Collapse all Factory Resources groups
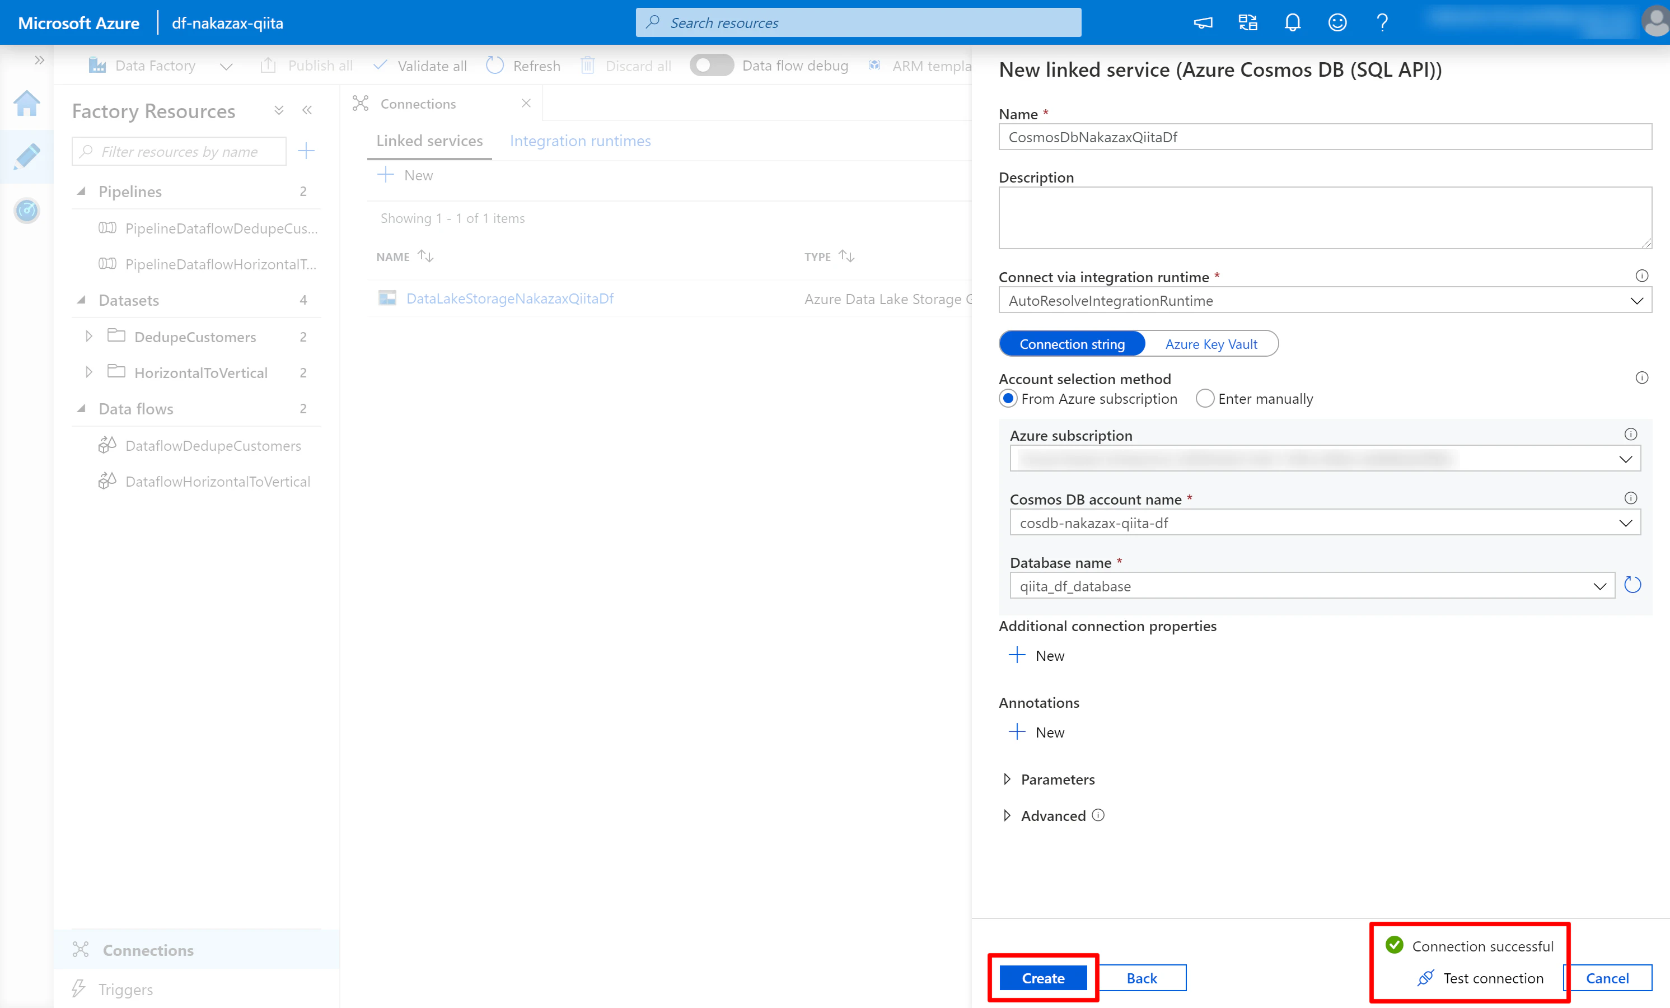Image resolution: width=1670 pixels, height=1008 pixels. tap(279, 110)
